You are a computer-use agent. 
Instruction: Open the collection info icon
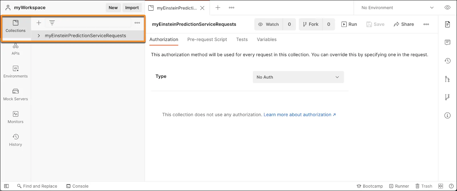point(448,115)
